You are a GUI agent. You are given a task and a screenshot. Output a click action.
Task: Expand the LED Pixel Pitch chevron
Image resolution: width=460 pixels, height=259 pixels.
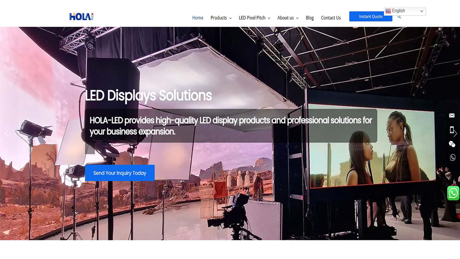point(269,18)
